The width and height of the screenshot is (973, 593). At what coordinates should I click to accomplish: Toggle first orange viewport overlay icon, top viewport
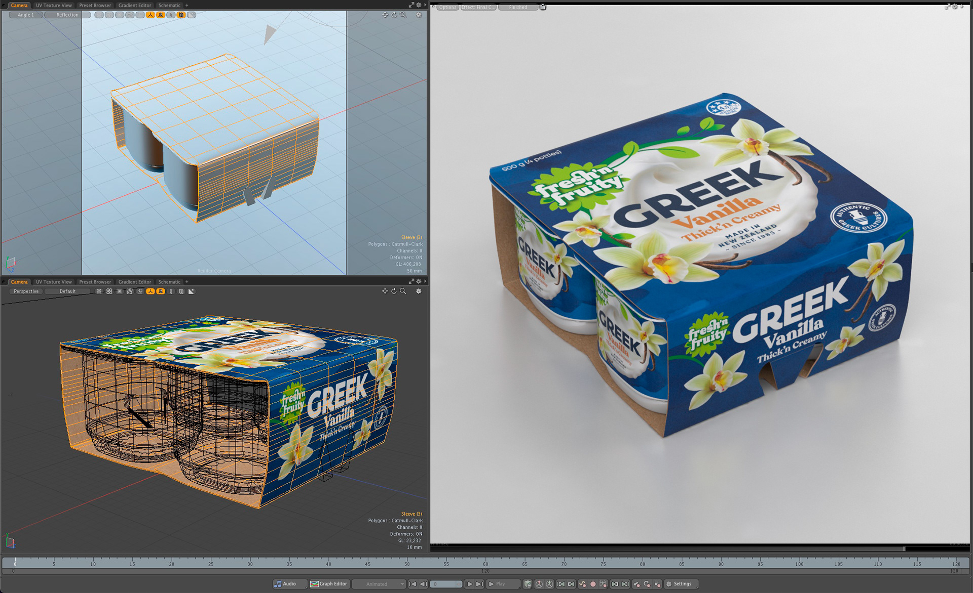click(151, 15)
